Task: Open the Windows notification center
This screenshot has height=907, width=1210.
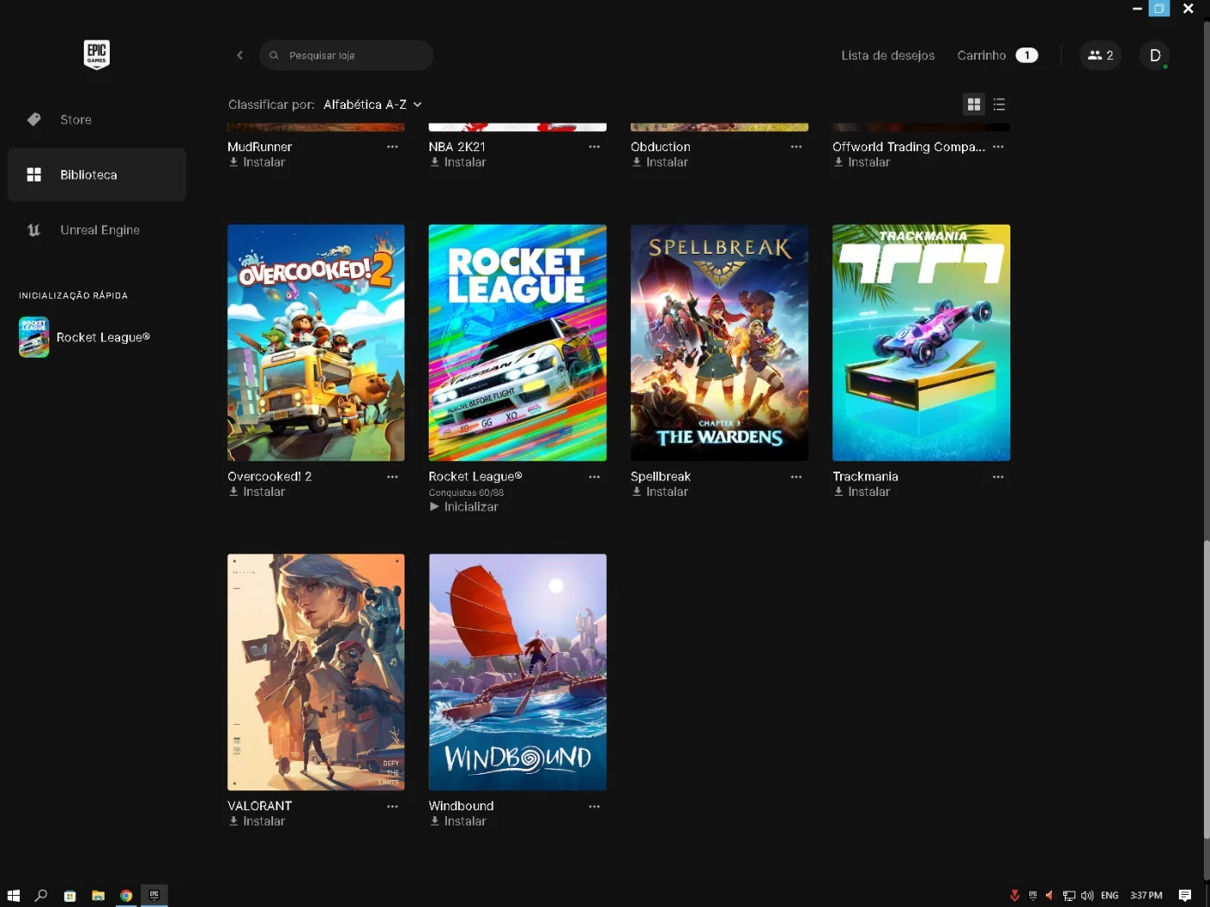Action: pos(1185,896)
